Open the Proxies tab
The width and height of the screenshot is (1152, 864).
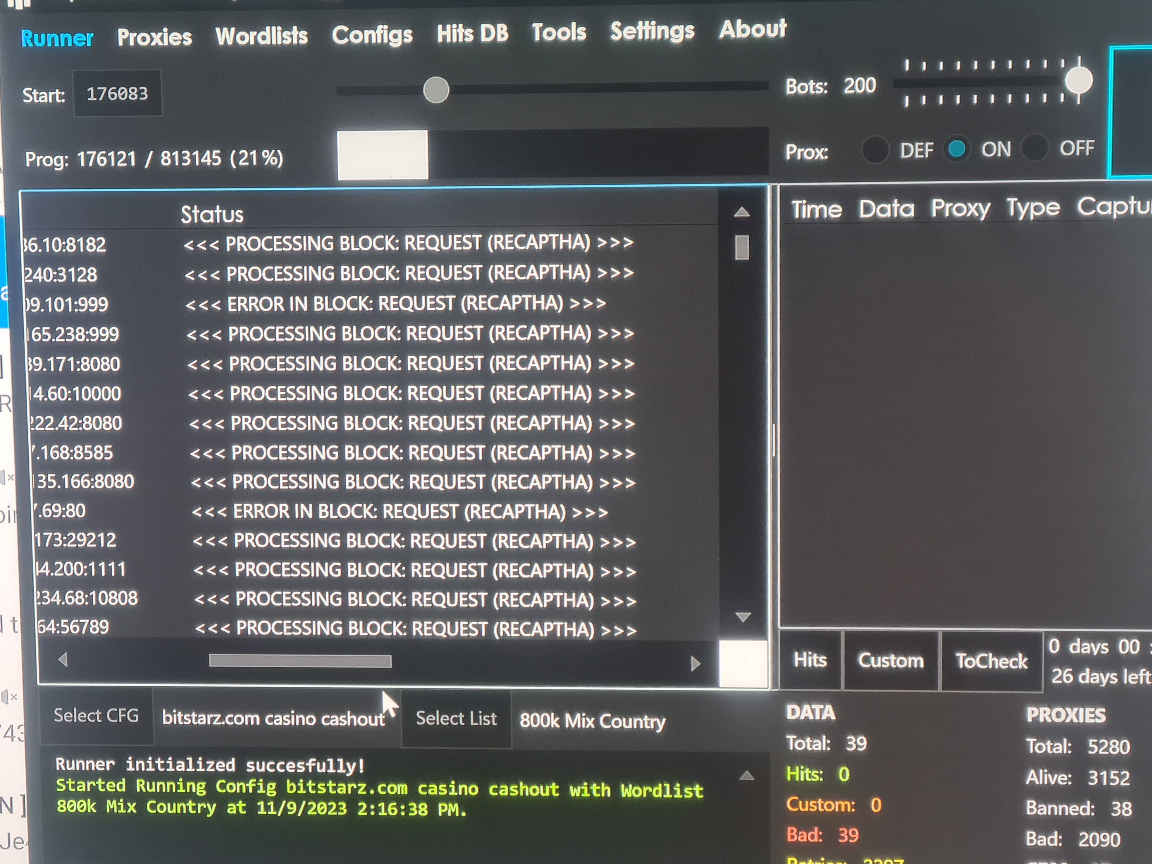pyautogui.click(x=154, y=37)
